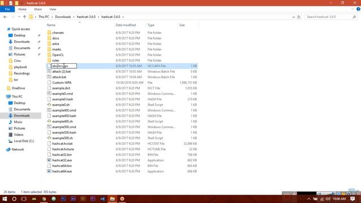Open the Action Center notifications icon
This screenshot has height=203, width=361.
point(353,199)
